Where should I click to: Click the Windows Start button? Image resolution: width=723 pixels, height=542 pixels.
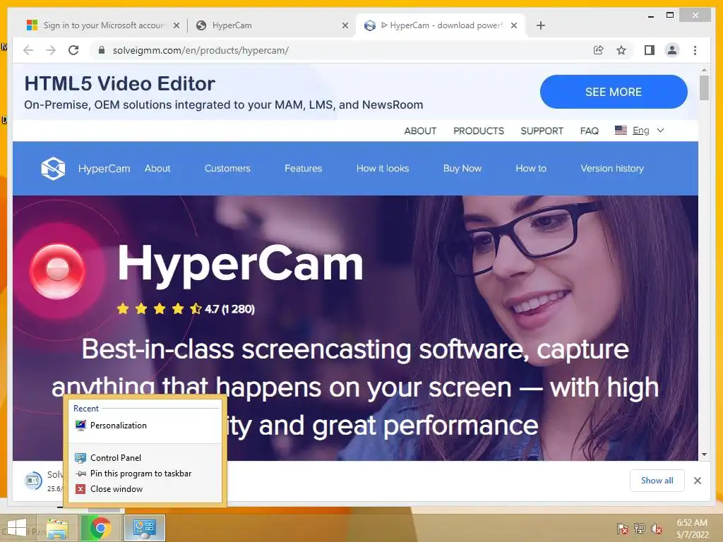(x=17, y=528)
